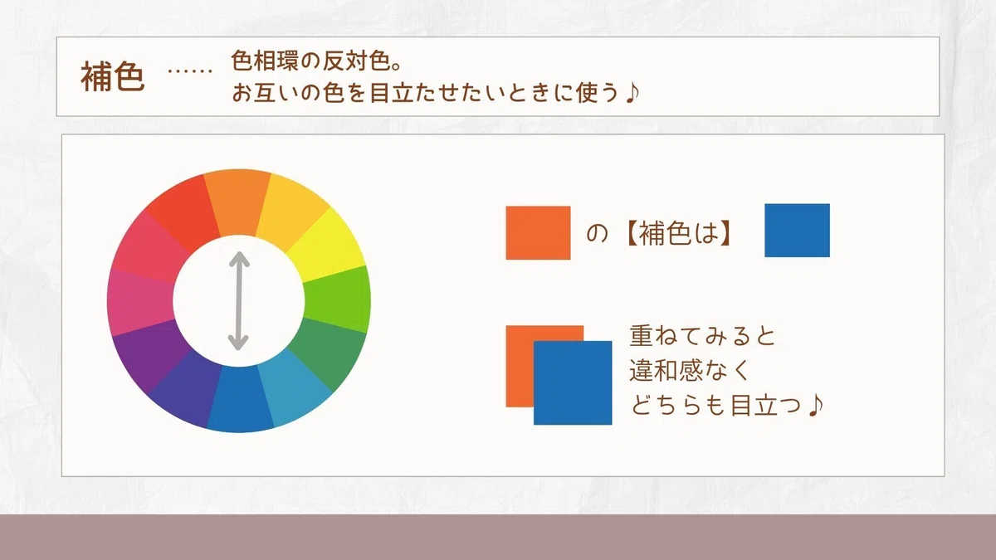
Task: Select the orange segment atop the color wheel
Action: coord(237,203)
